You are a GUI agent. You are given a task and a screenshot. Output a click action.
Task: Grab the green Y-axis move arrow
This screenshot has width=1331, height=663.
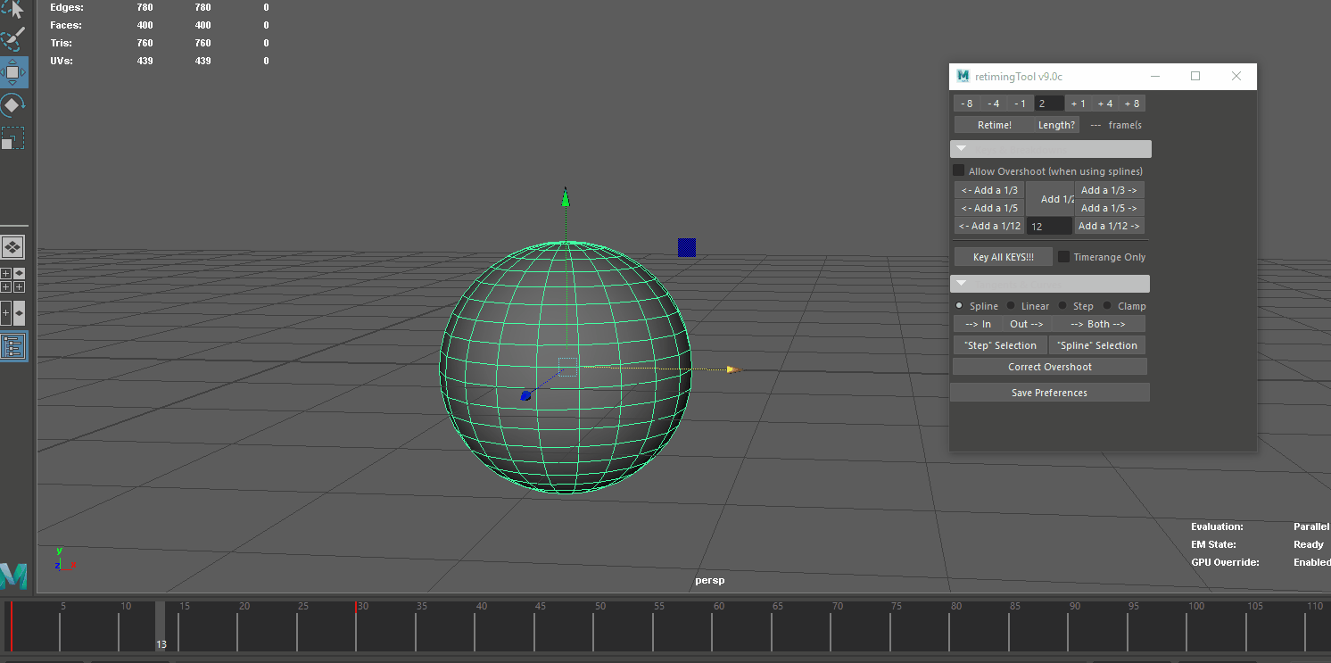565,197
